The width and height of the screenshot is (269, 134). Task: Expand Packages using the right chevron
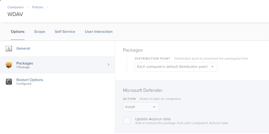pos(108,65)
